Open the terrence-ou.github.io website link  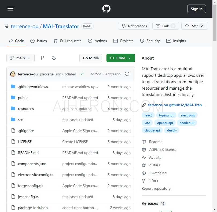tap(176, 105)
